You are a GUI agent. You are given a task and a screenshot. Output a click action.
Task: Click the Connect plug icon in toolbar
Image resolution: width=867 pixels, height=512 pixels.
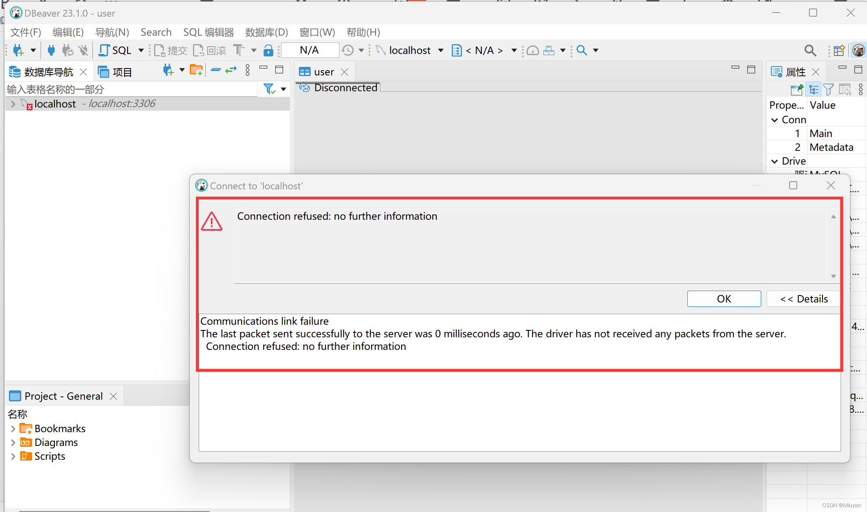coord(51,50)
